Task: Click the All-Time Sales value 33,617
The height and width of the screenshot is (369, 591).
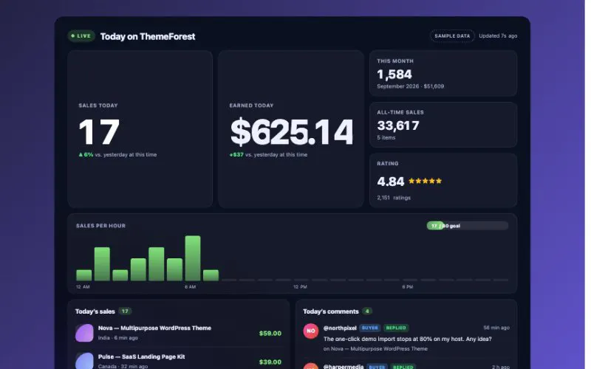Action: pyautogui.click(x=398, y=125)
